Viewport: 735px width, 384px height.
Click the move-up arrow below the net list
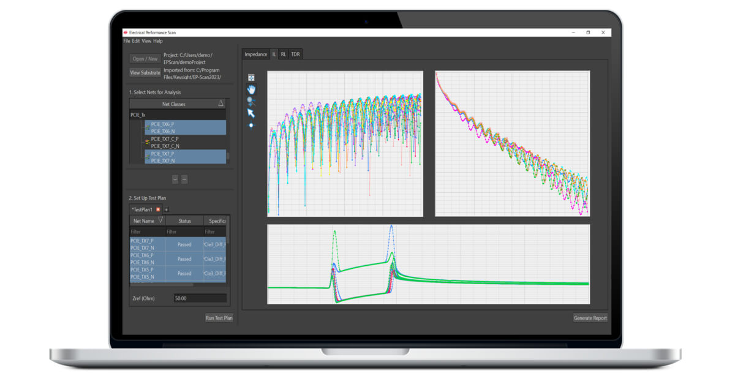(184, 179)
